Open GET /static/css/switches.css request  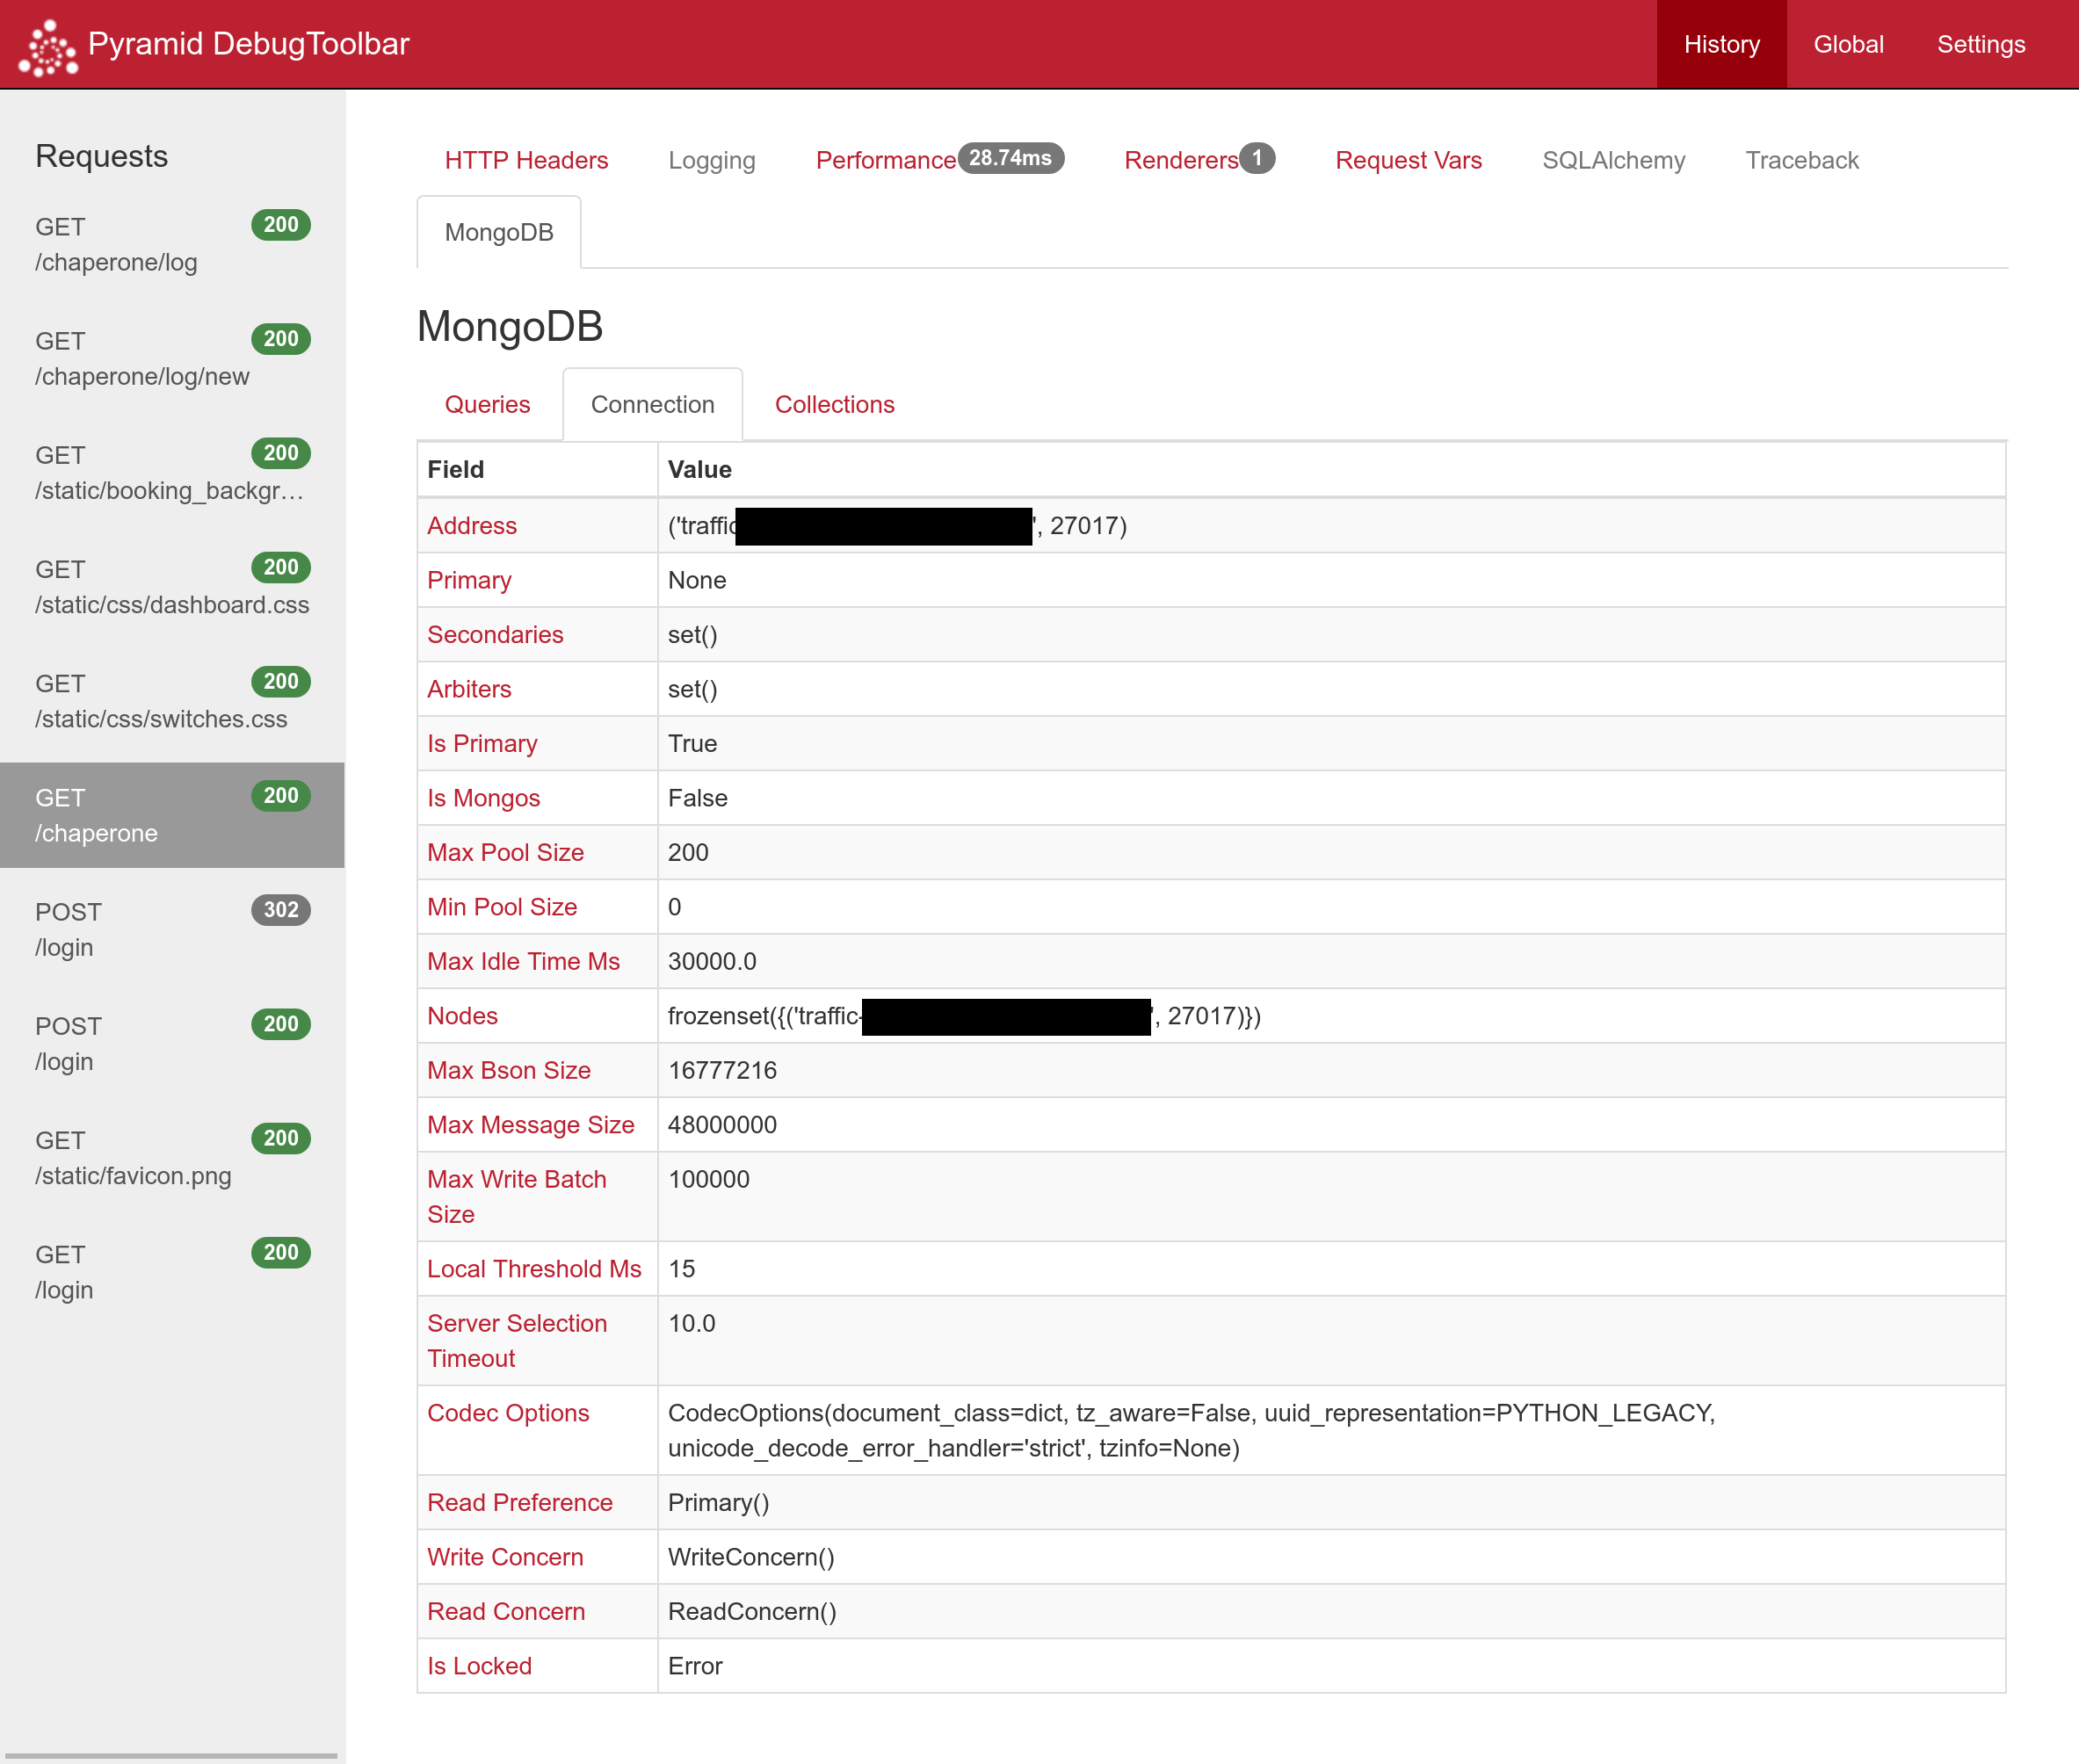(172, 700)
